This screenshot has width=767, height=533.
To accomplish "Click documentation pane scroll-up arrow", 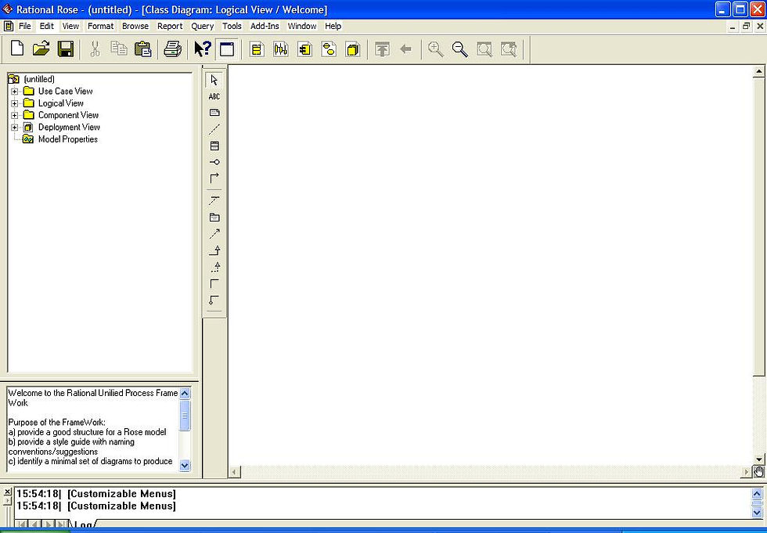I will click(185, 393).
